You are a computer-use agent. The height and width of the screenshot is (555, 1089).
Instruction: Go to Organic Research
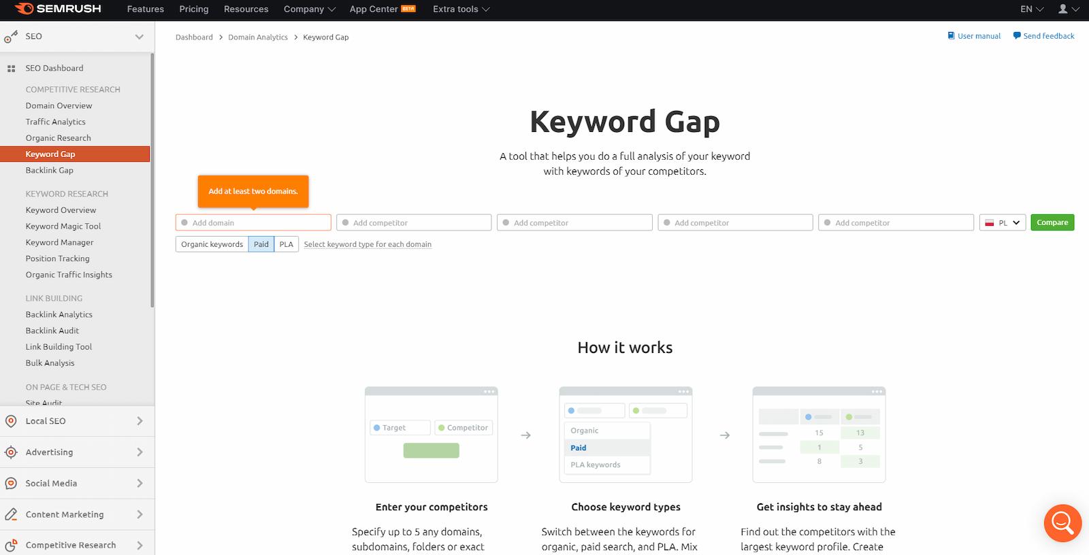coord(59,138)
